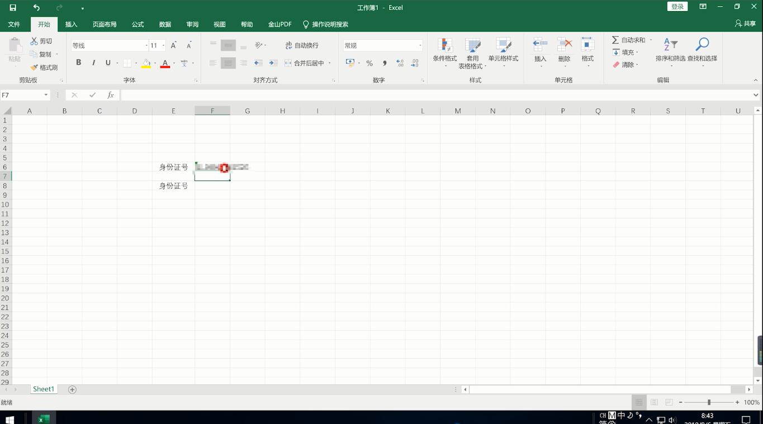
Task: Click the Sign in (登录) button
Action: click(x=677, y=7)
